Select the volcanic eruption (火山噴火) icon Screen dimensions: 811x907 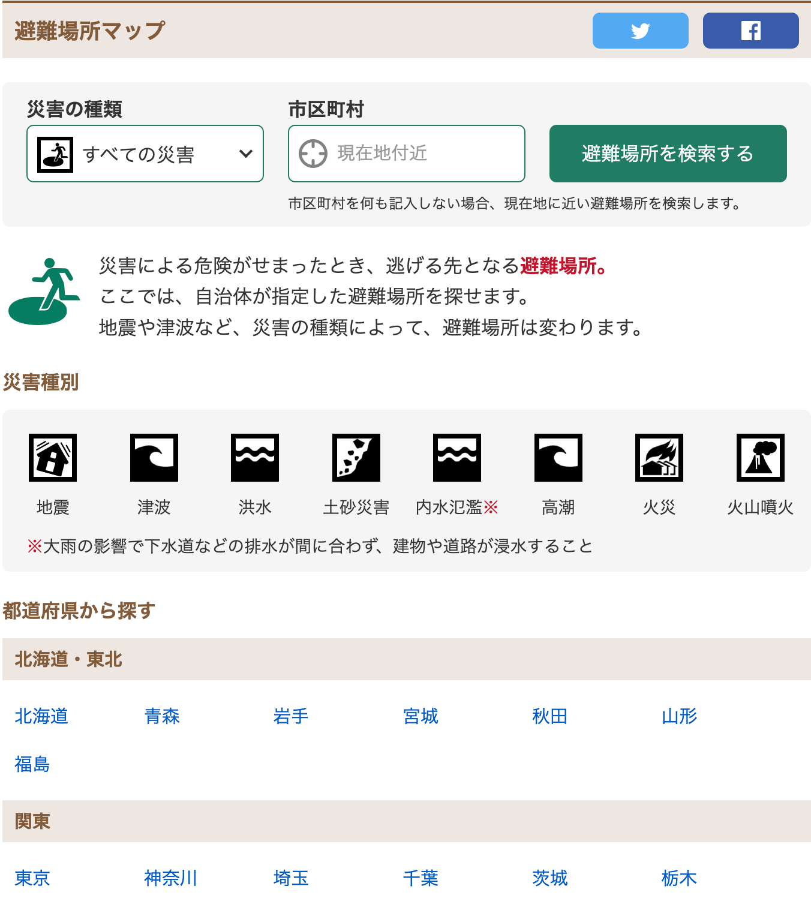tap(761, 458)
